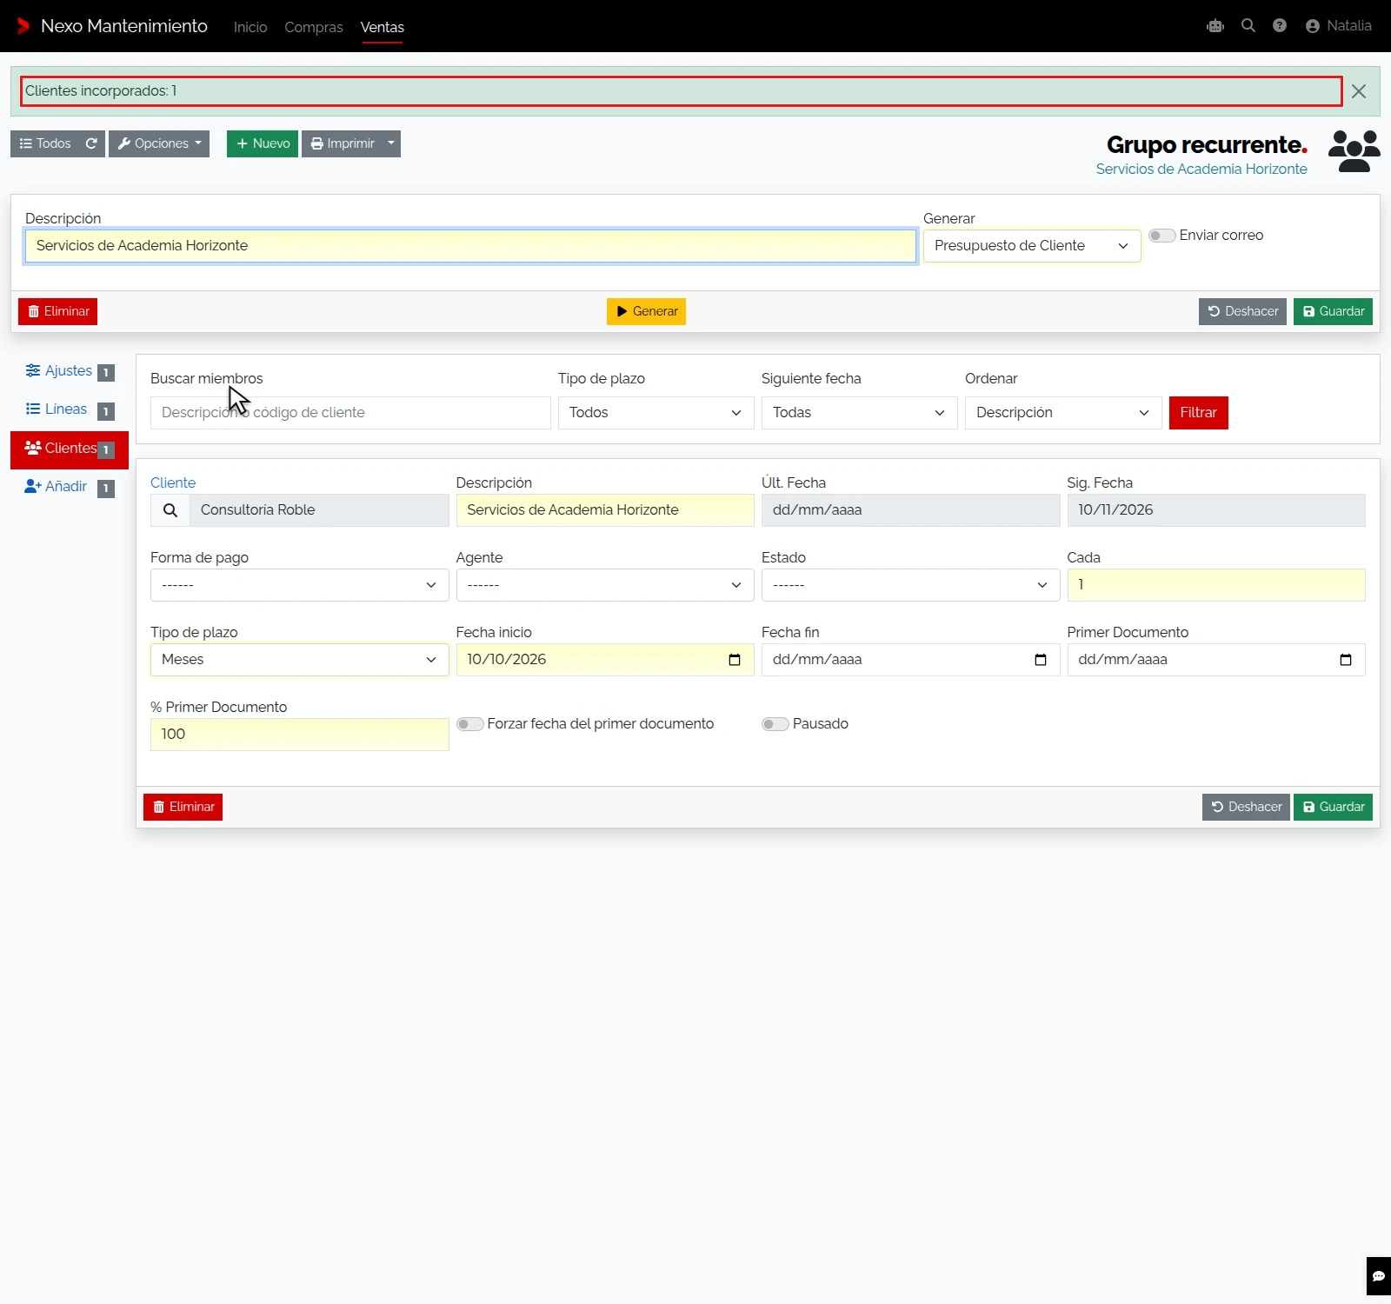Click the Grupo recurrente people icon

point(1354,151)
